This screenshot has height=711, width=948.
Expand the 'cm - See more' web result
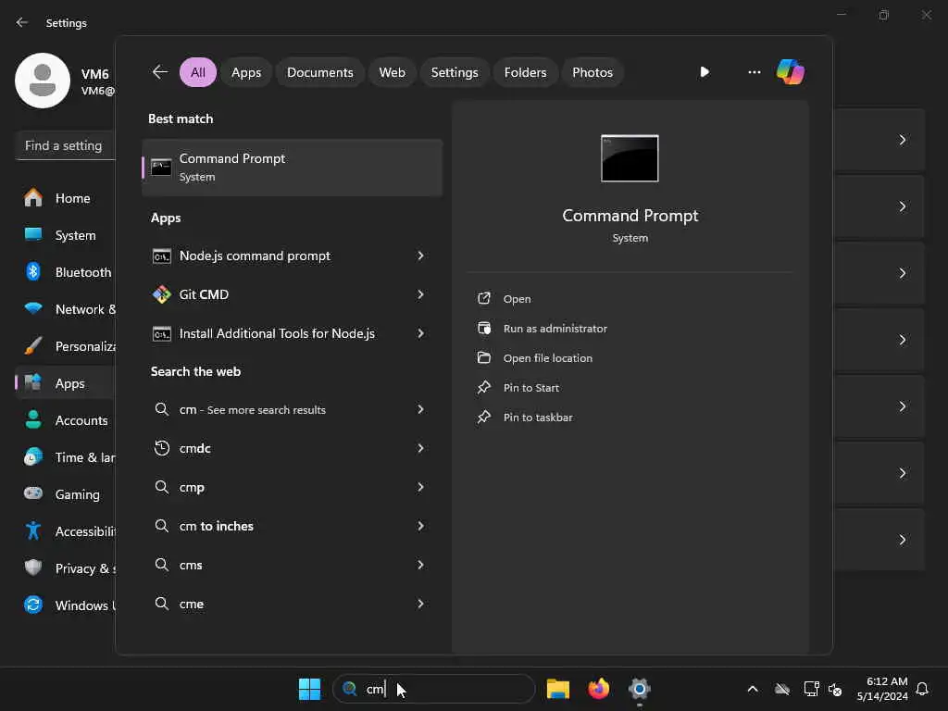pyautogui.click(x=421, y=409)
